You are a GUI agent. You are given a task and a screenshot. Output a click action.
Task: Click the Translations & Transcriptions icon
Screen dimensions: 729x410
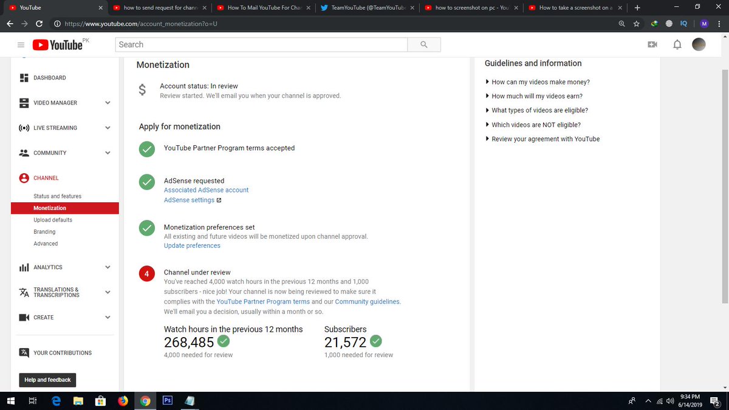(x=24, y=292)
